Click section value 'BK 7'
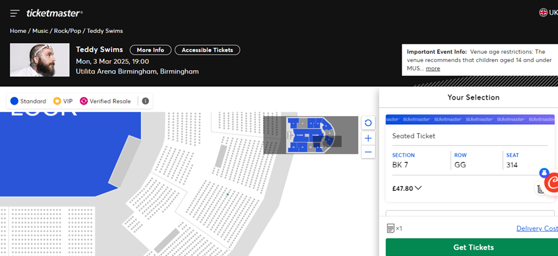Screen dimensions: 558x256 click(x=400, y=165)
